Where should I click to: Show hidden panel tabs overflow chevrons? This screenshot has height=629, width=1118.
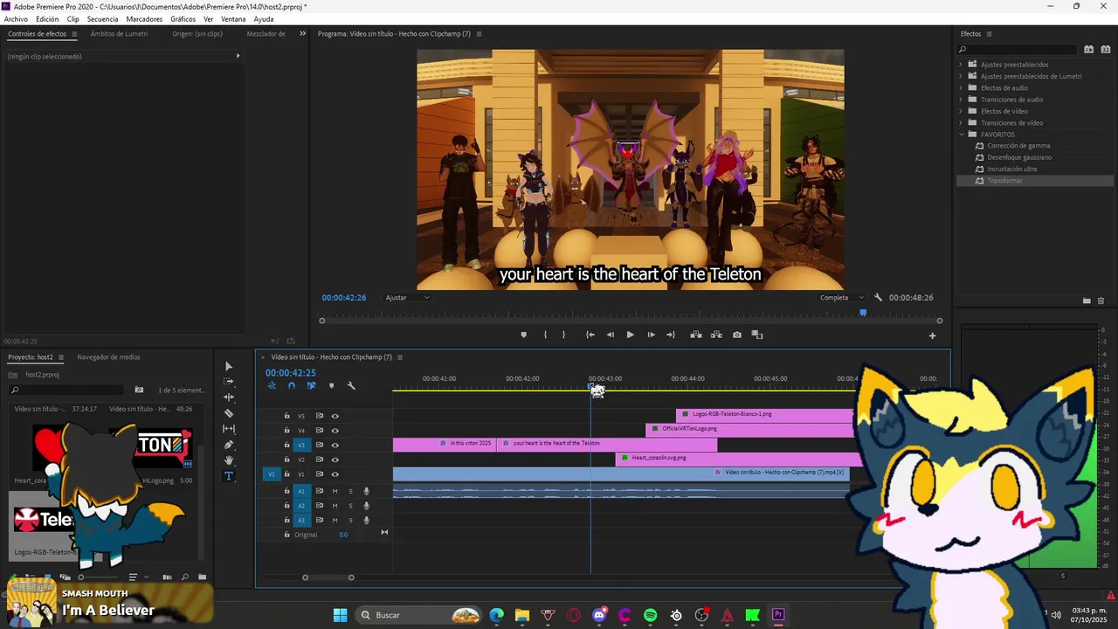coord(302,34)
